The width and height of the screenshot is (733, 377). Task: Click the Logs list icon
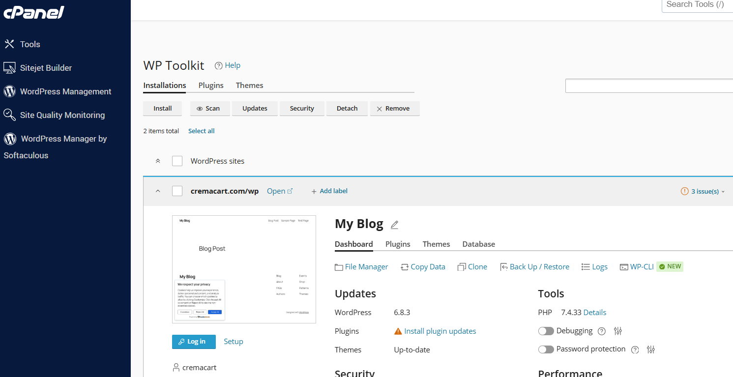tap(586, 267)
